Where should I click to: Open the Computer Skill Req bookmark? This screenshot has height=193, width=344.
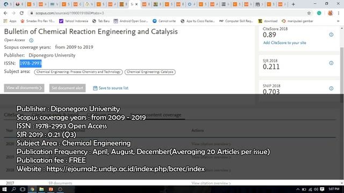(236, 21)
